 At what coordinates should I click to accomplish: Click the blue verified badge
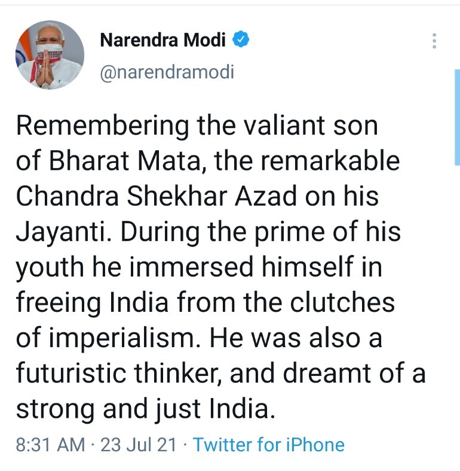pos(241,40)
